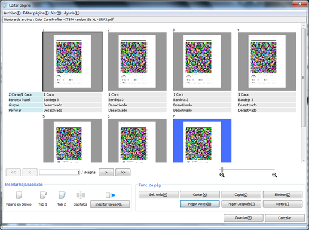Rotate the page with the Rotar button
Screen dimensions: 309x230
pos(283,204)
